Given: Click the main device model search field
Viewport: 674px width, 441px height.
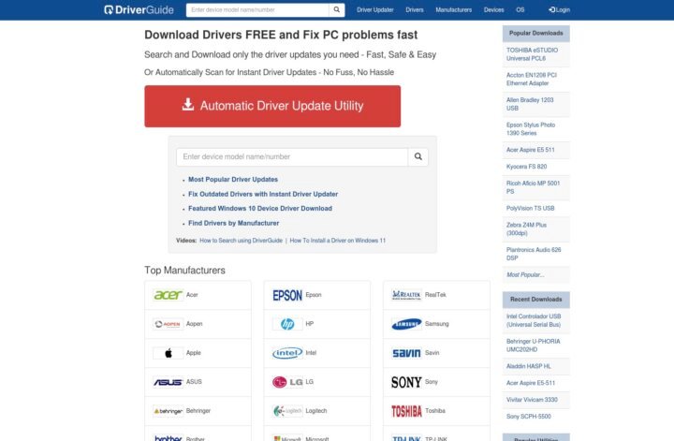Looking at the screenshot, I should click(292, 157).
